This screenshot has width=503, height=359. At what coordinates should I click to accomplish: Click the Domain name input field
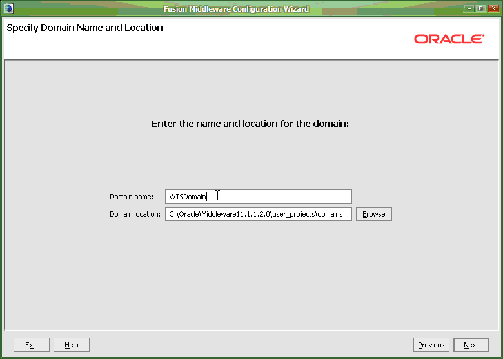point(258,197)
